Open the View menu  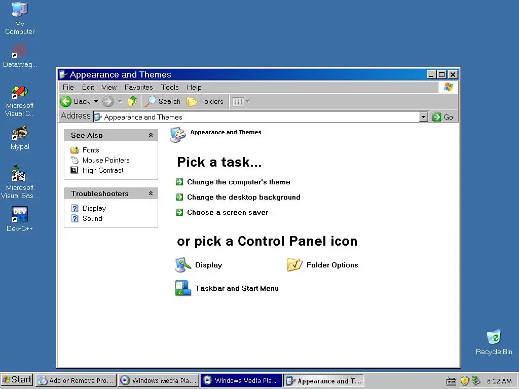pos(109,87)
